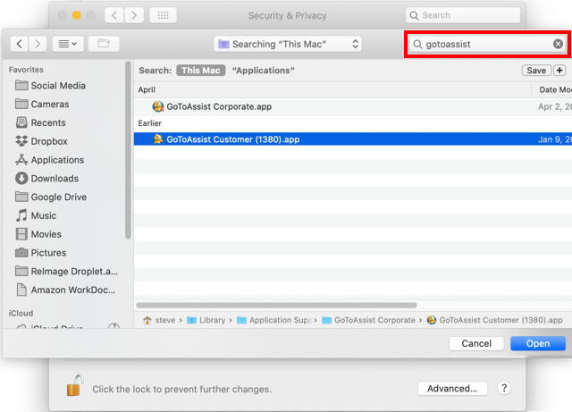Go back in Security & Privacy window

click(x=114, y=15)
